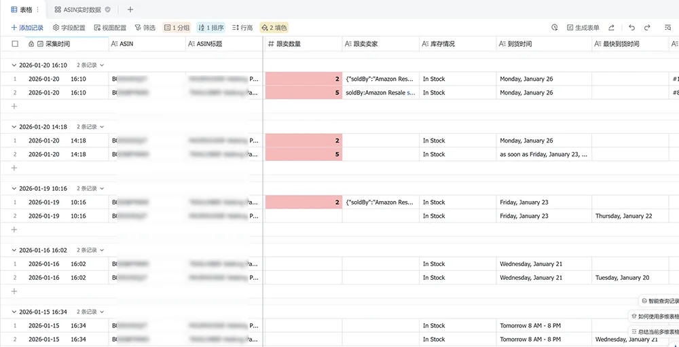Select red cell '5' in 2026-01-20 14:18 group

point(304,154)
